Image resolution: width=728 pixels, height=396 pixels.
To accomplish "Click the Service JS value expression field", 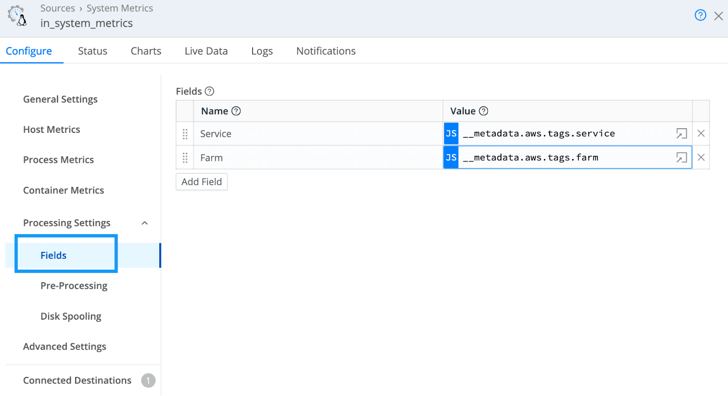I will (x=564, y=134).
